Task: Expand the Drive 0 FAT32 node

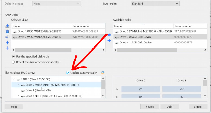Action: 18,85
